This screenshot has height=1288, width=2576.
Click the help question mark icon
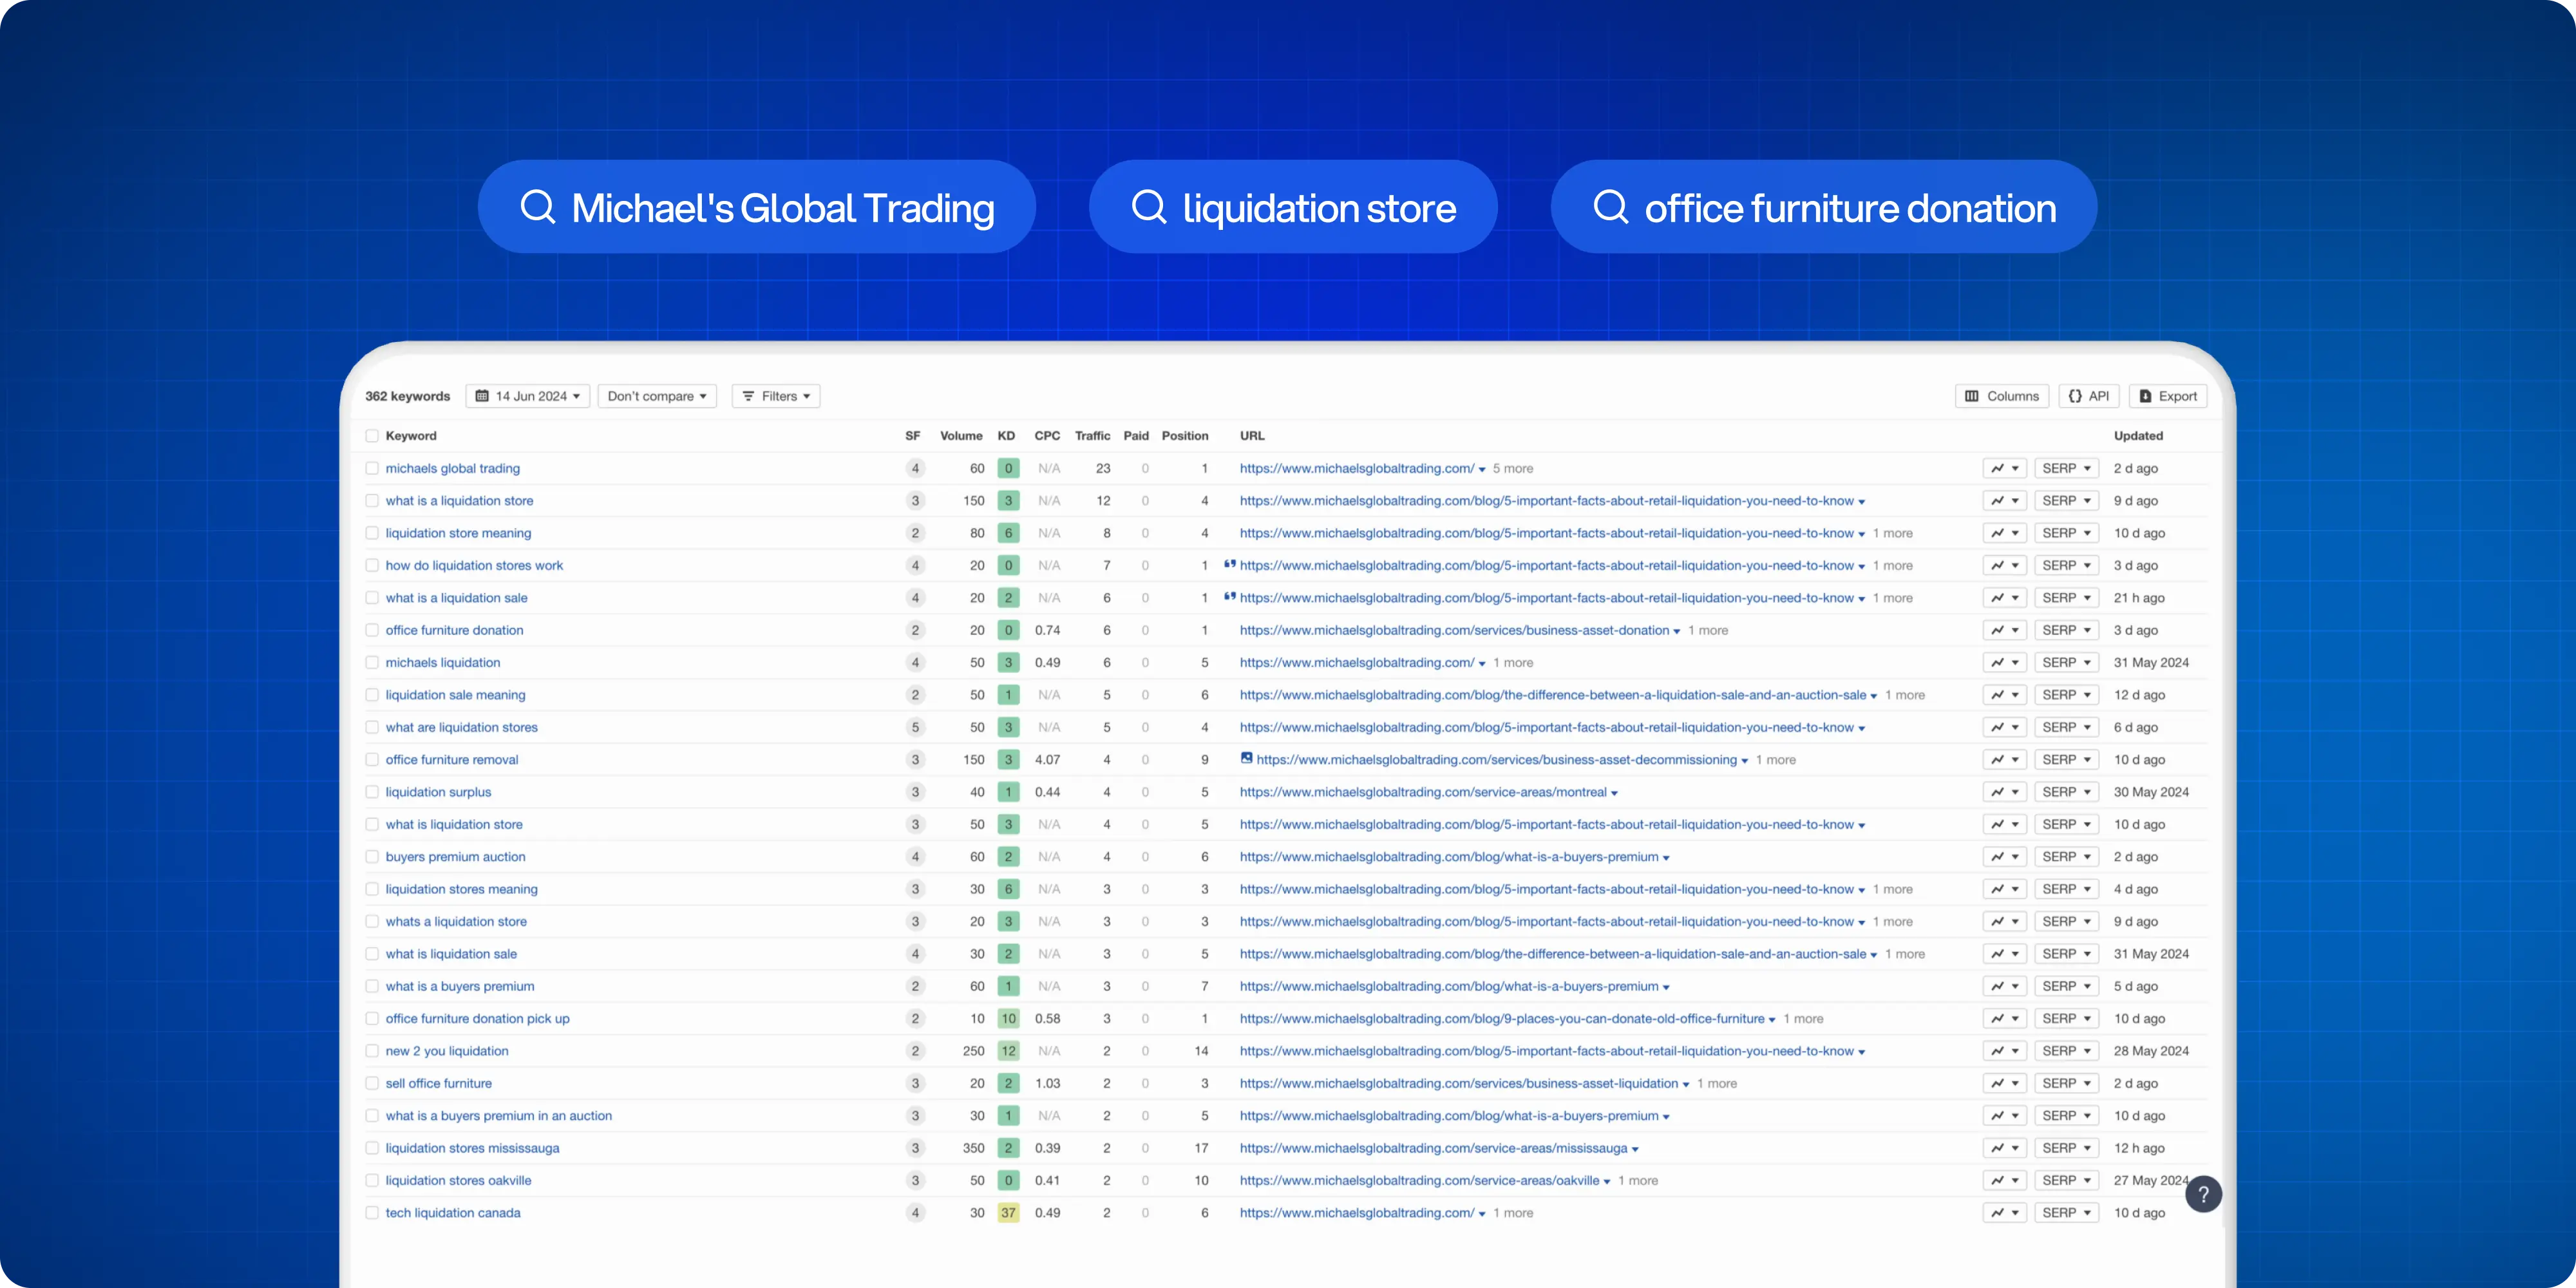click(x=2203, y=1194)
